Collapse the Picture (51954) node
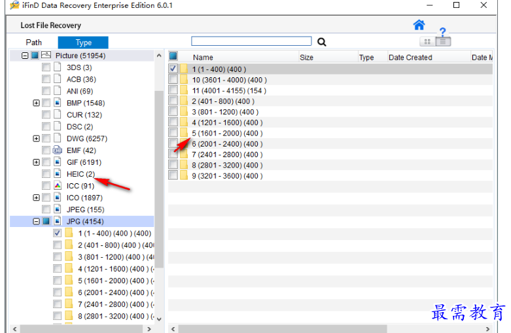 coord(25,56)
